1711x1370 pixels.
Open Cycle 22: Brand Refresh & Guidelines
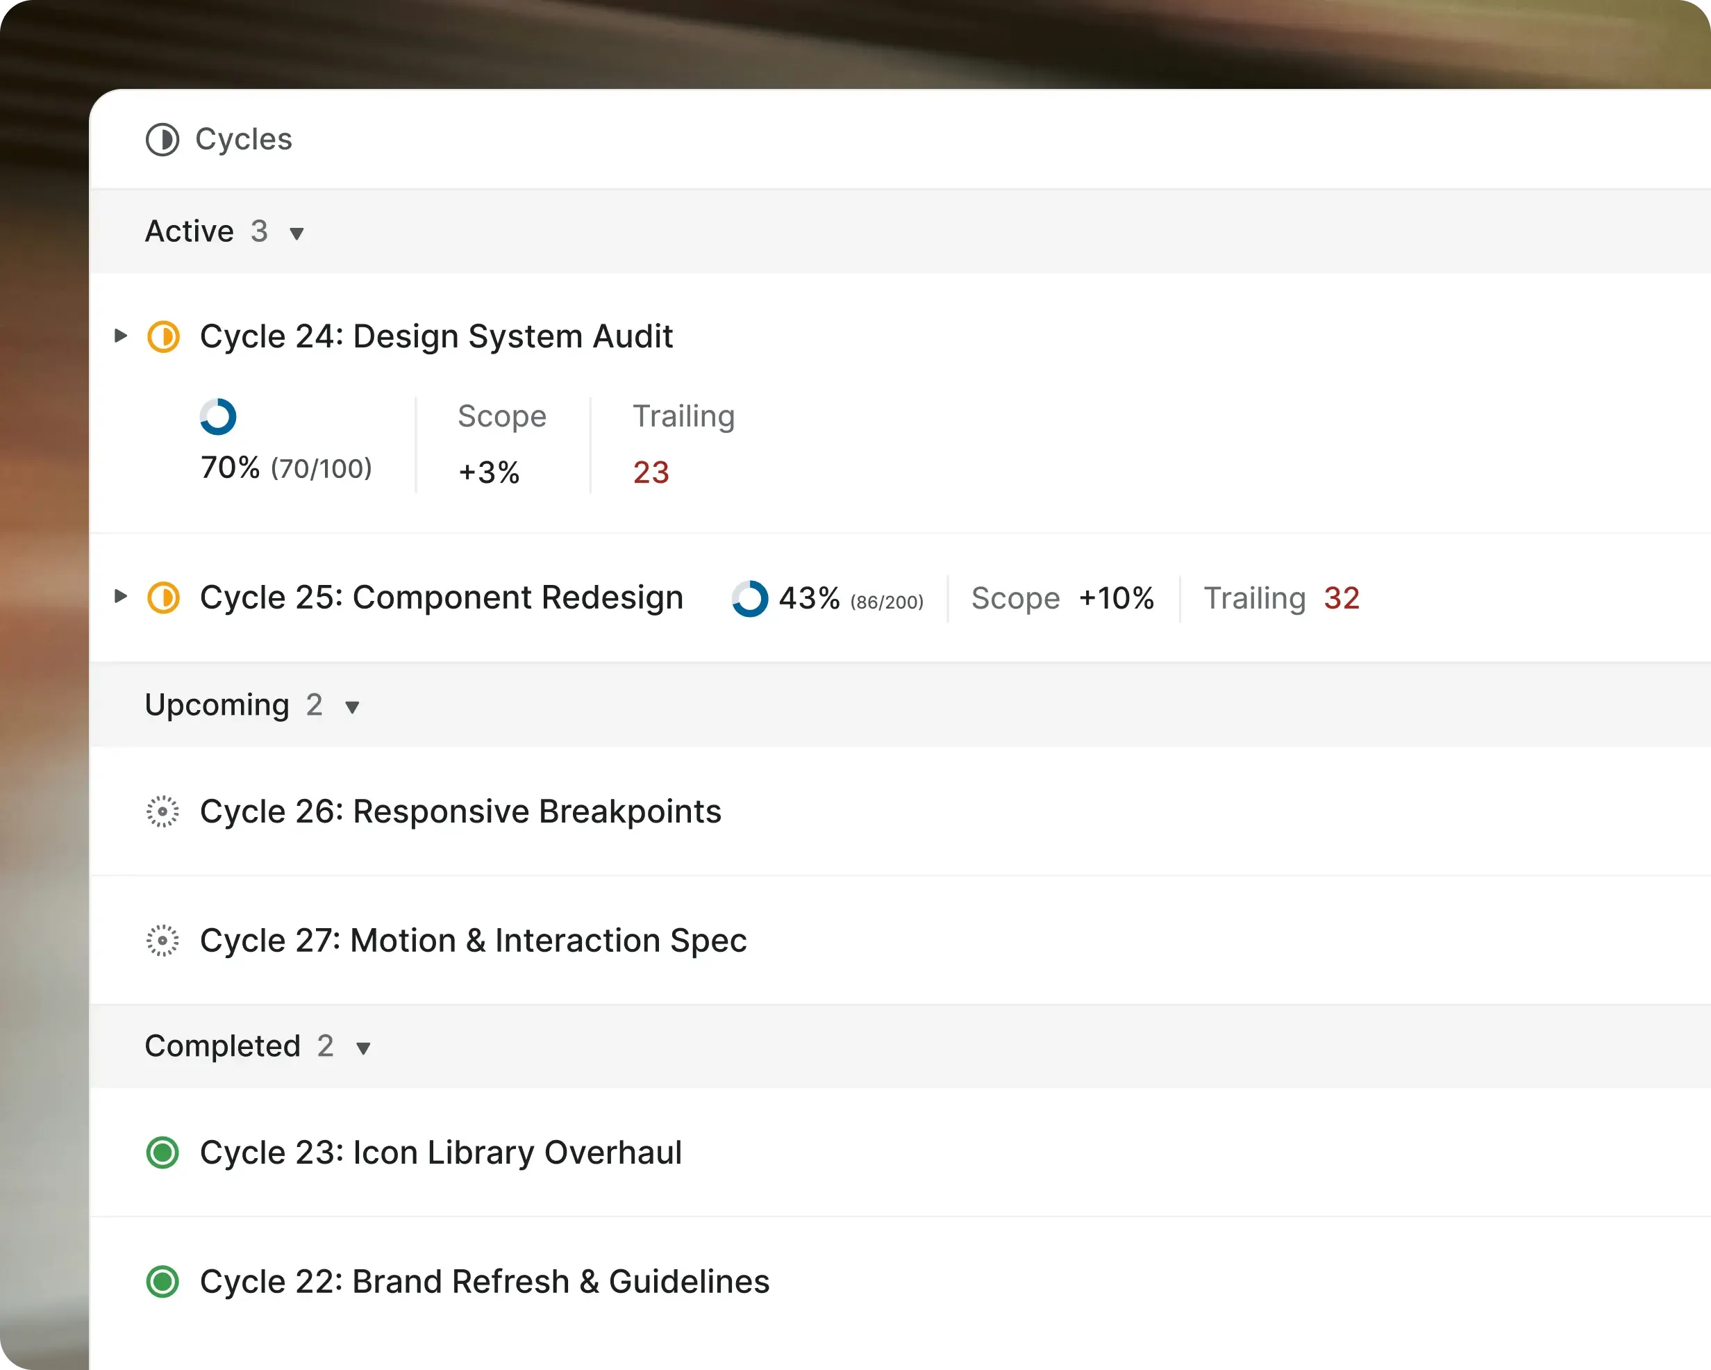point(484,1282)
